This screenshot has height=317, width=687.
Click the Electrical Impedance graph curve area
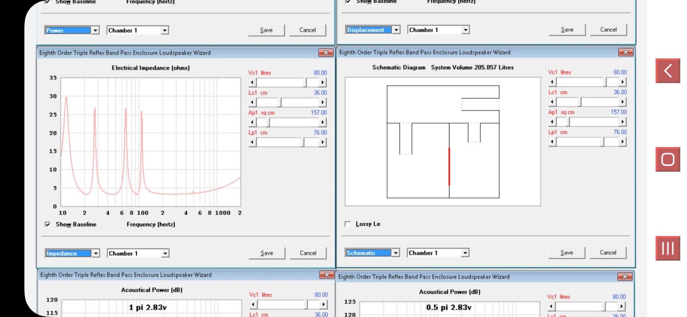click(151, 142)
